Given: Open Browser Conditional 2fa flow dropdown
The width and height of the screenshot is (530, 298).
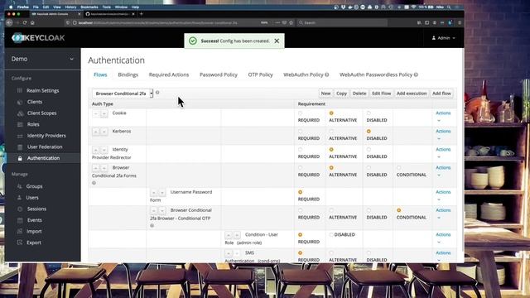Looking at the screenshot, I should [x=123, y=94].
